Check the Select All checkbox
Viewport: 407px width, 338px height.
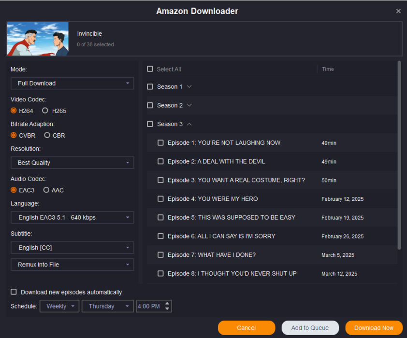coord(150,69)
